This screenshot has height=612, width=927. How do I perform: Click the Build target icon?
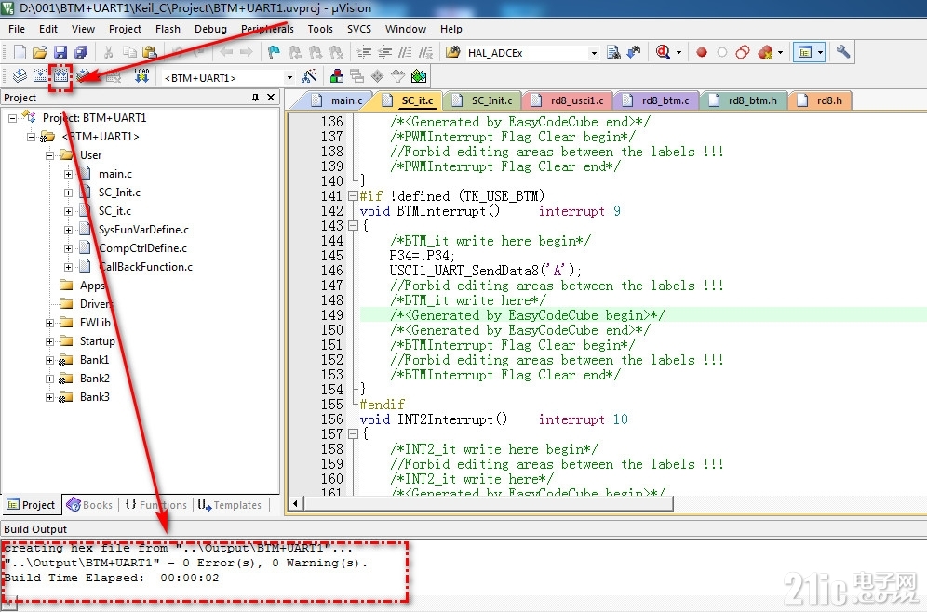[40, 75]
